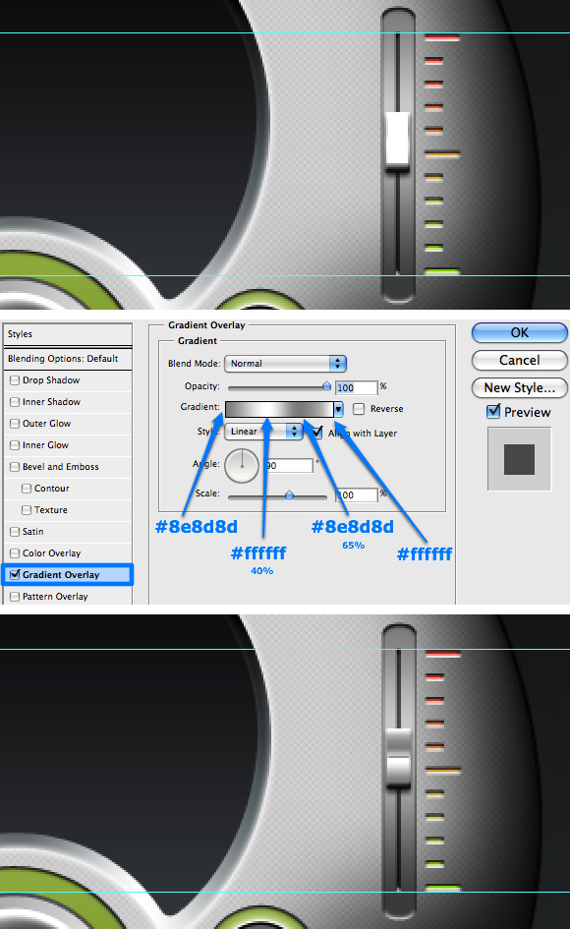Toggle the Preview checkbox
The height and width of the screenshot is (929, 570).
493,411
